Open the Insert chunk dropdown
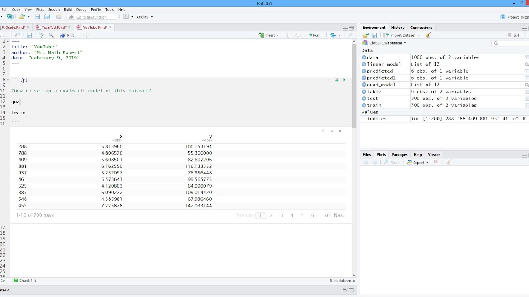 269,35
